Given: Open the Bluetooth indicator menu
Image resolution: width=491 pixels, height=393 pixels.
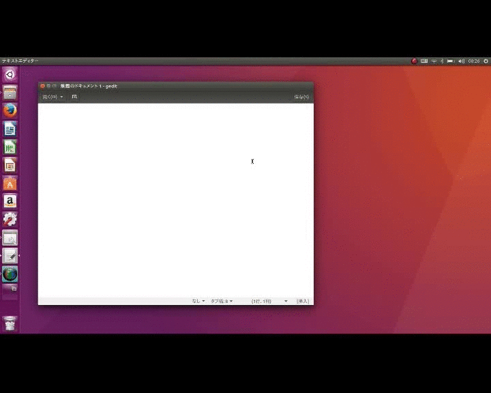Looking at the screenshot, I should (x=442, y=61).
